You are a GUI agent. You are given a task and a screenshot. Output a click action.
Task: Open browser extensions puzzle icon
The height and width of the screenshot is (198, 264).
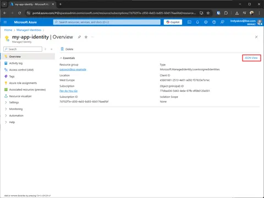(226, 13)
